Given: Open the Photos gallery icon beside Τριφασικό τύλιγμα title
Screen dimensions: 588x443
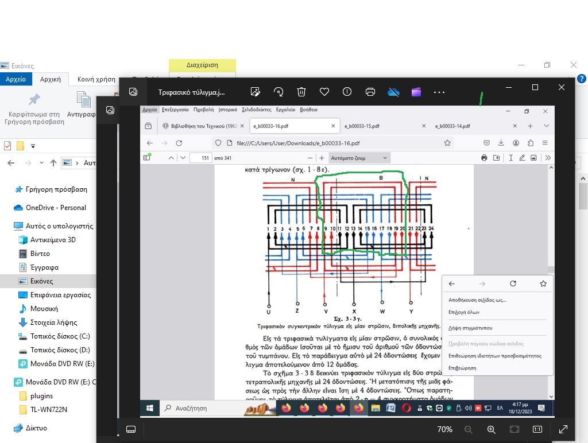Looking at the screenshot, I should click(x=133, y=92).
